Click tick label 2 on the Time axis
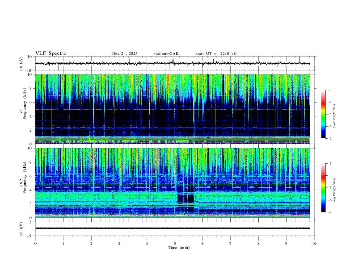Screen dimensions: 354x273 (91, 244)
